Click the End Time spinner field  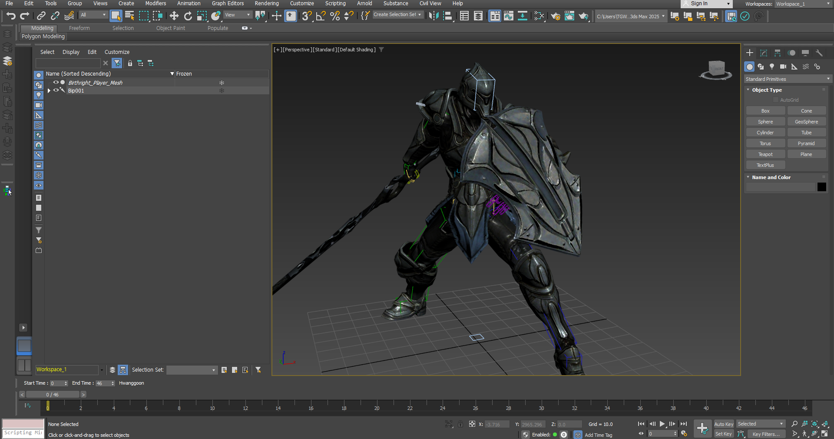click(106, 383)
